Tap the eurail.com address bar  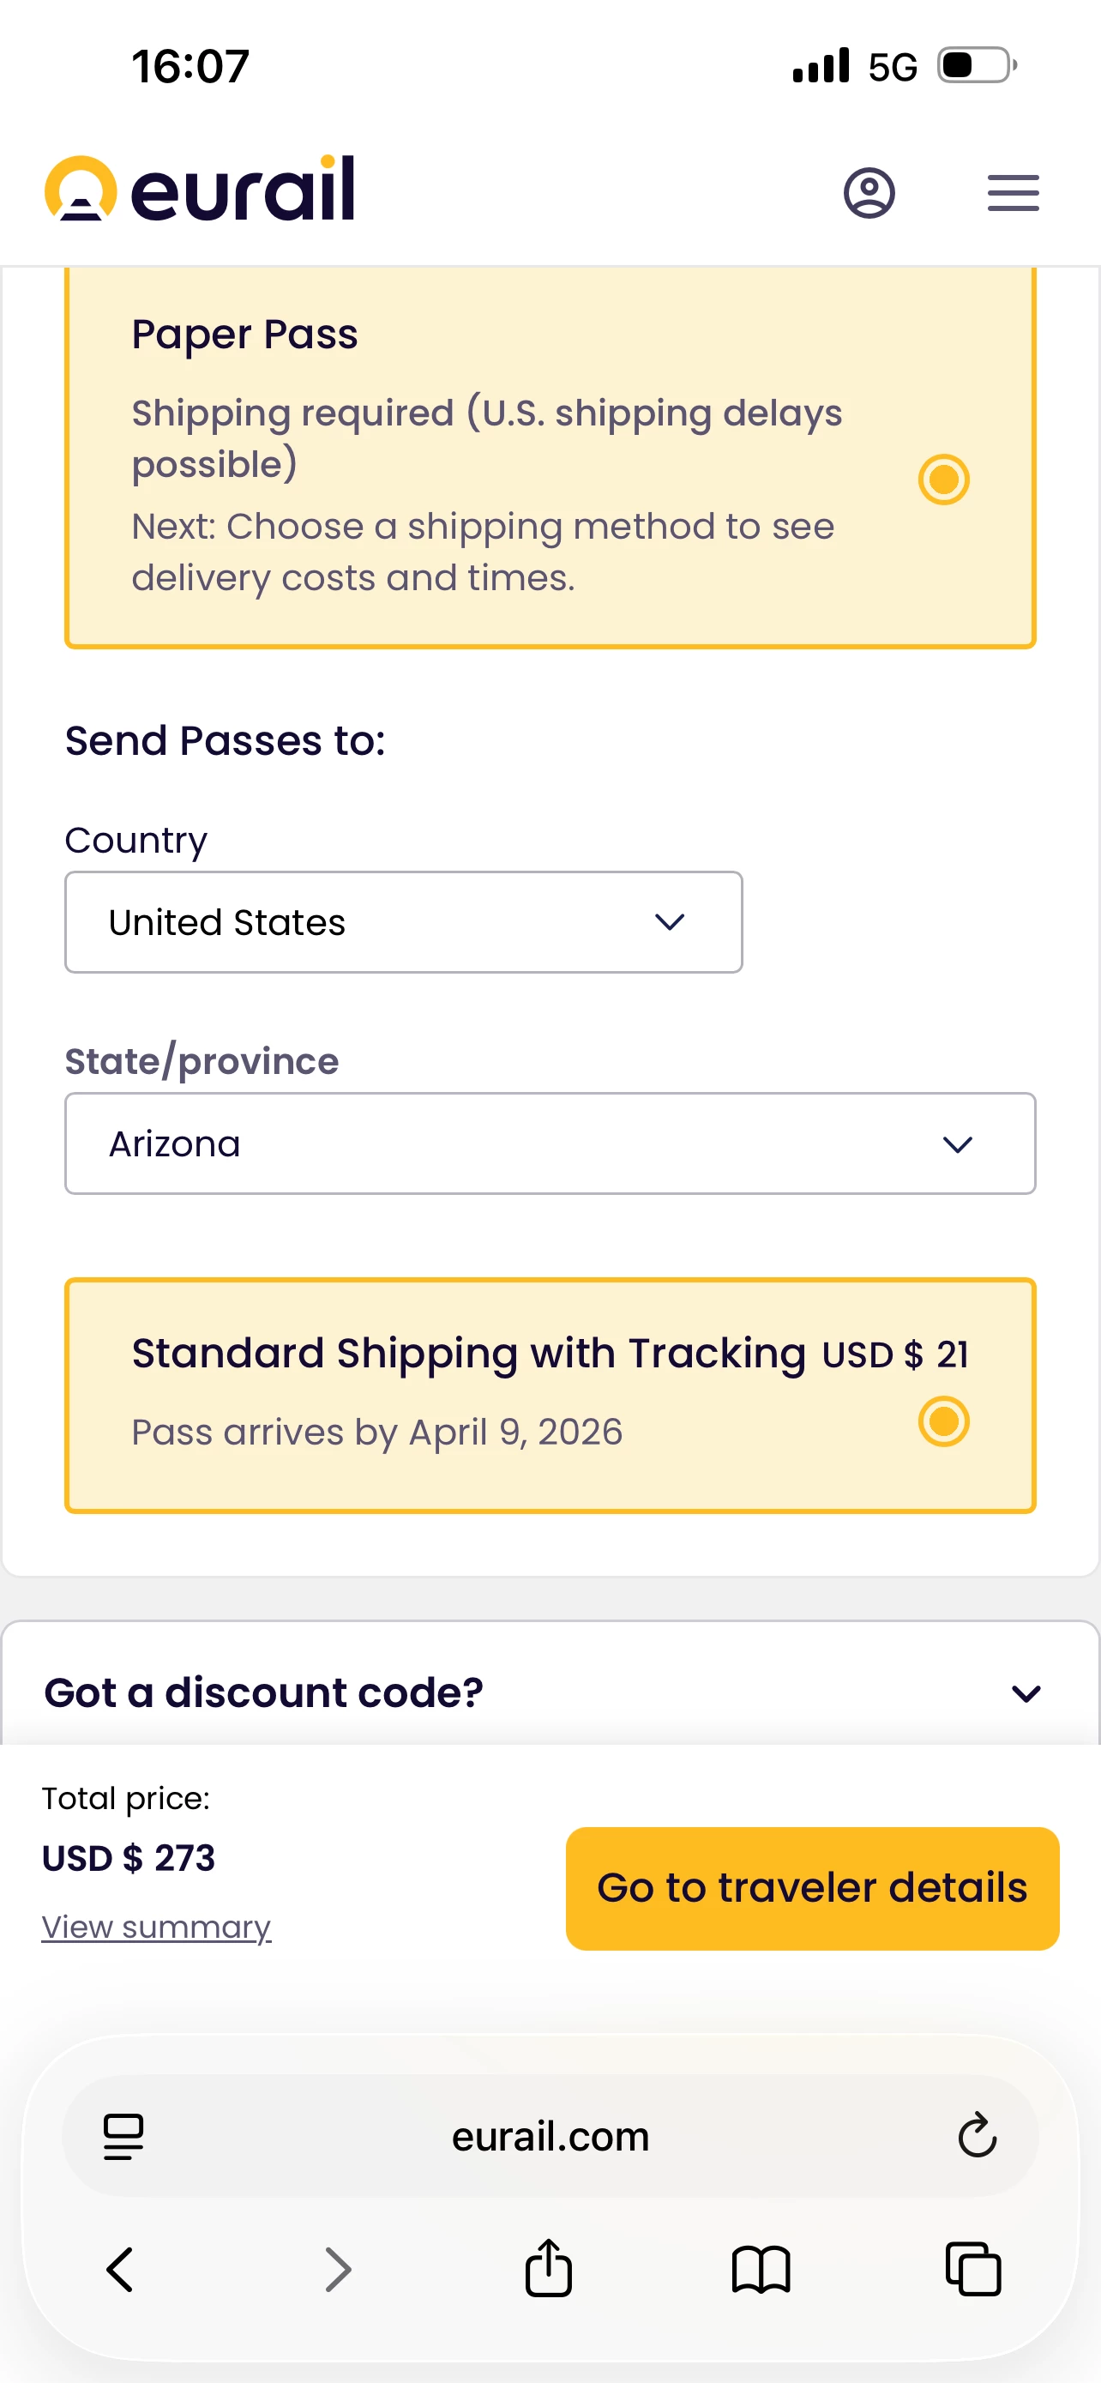(x=550, y=2136)
